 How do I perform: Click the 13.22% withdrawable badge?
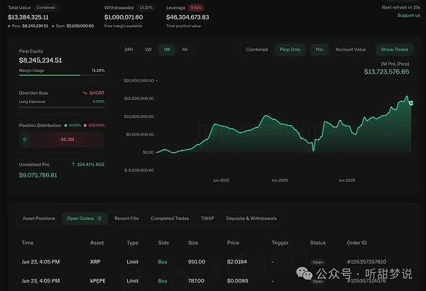[146, 7]
